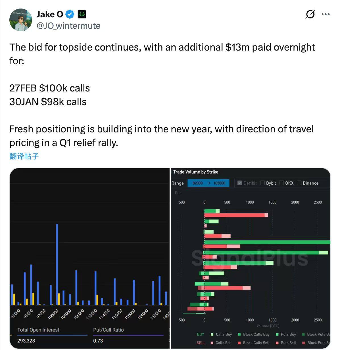Click the green affiliate badge icon
Screen dimensions: 338x350
(x=82, y=14)
